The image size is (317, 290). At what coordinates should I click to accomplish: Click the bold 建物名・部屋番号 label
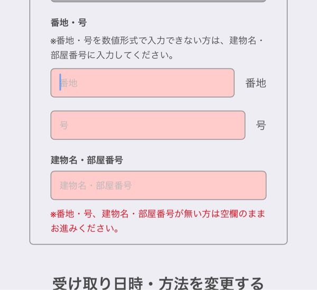point(87,160)
